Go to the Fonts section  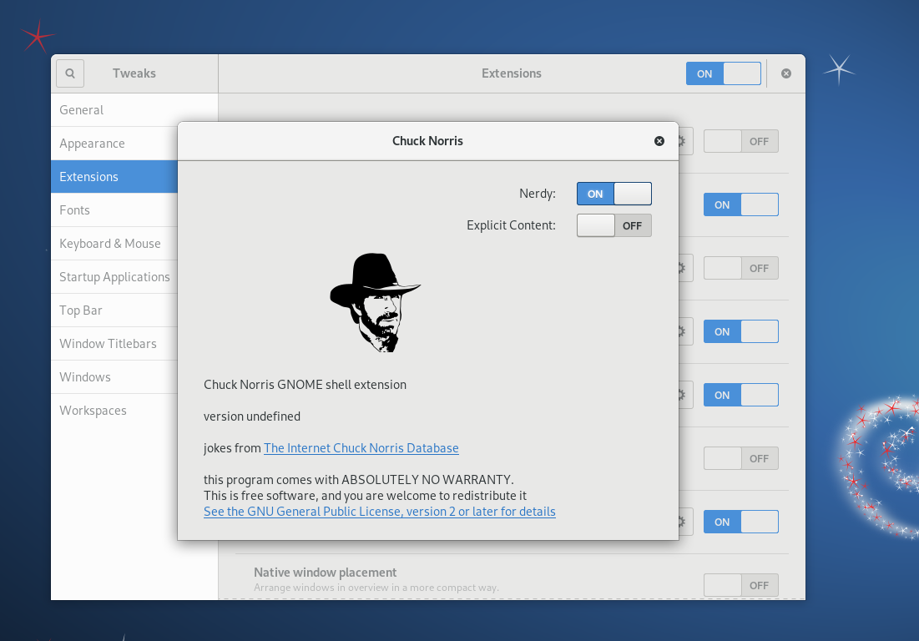click(x=114, y=210)
